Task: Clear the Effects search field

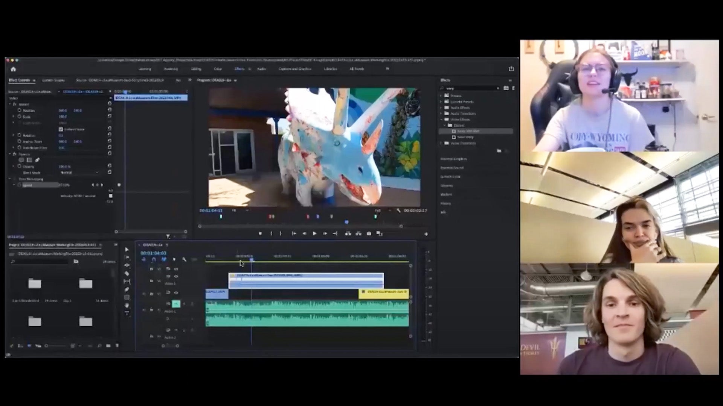Action: [x=497, y=88]
